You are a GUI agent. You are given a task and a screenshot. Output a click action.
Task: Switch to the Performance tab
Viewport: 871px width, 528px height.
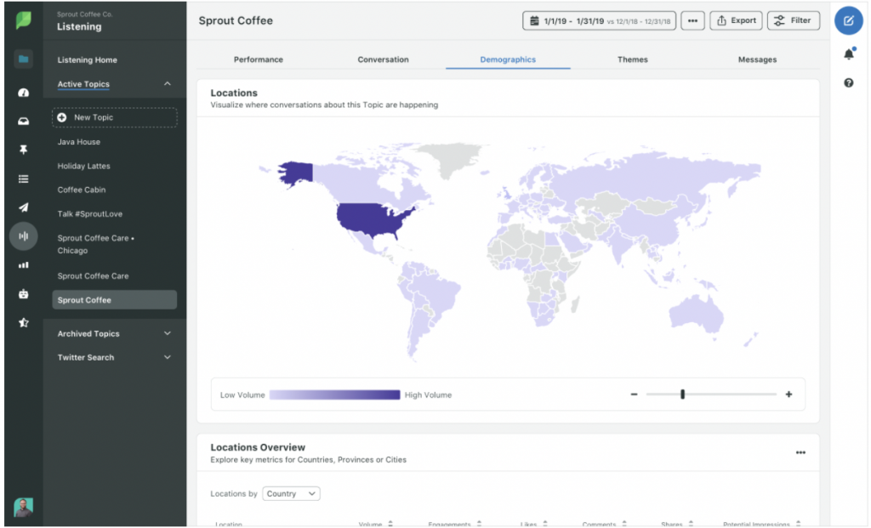coord(259,60)
